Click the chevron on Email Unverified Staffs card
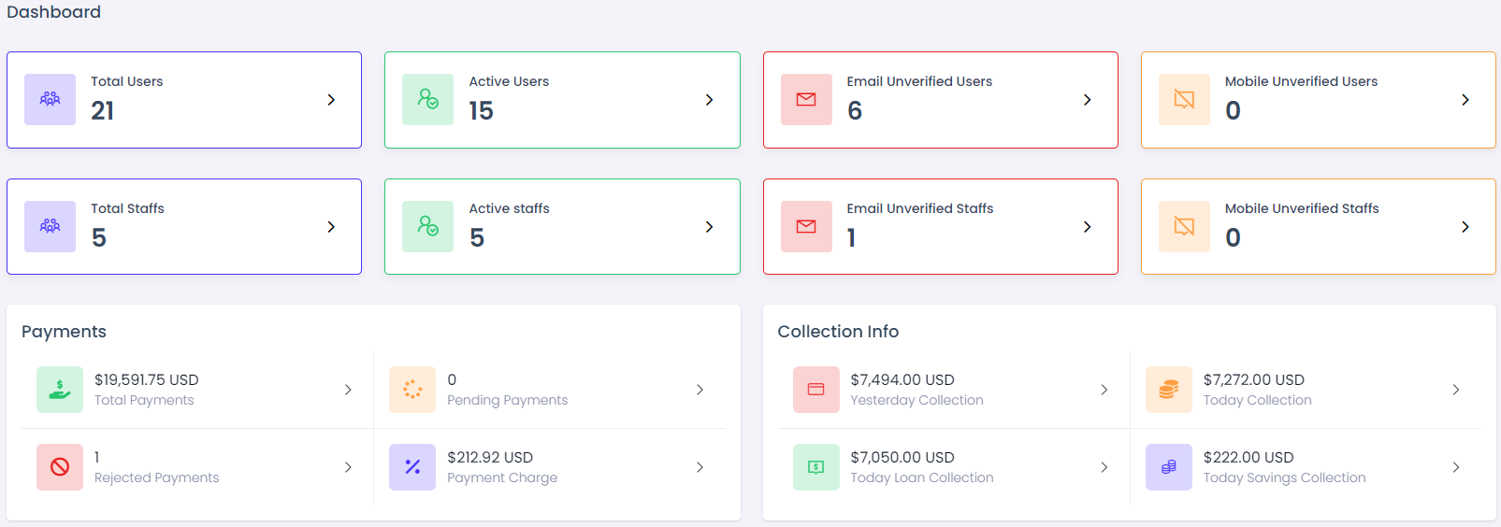The height and width of the screenshot is (527, 1501). click(x=1087, y=227)
